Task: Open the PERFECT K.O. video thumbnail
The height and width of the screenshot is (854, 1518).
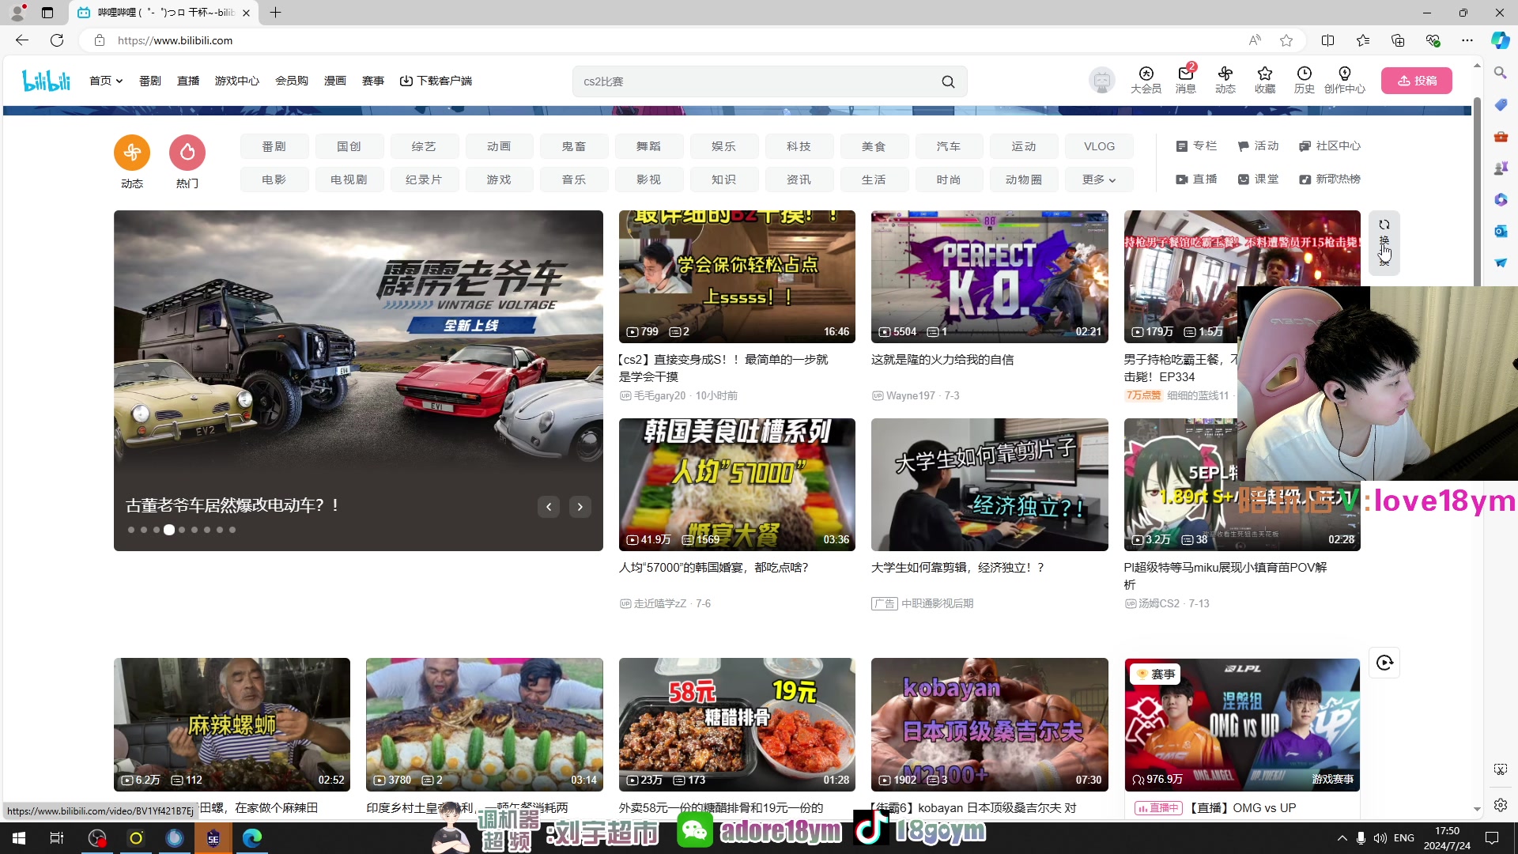Action: pos(989,277)
